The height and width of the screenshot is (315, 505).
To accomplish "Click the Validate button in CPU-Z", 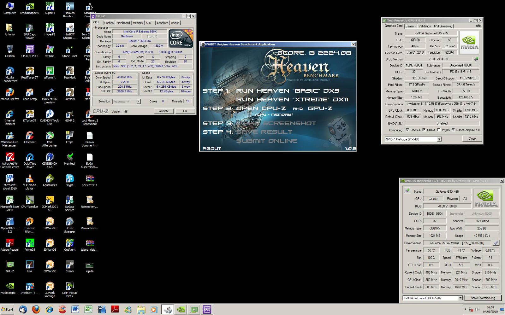I will 163,111.
